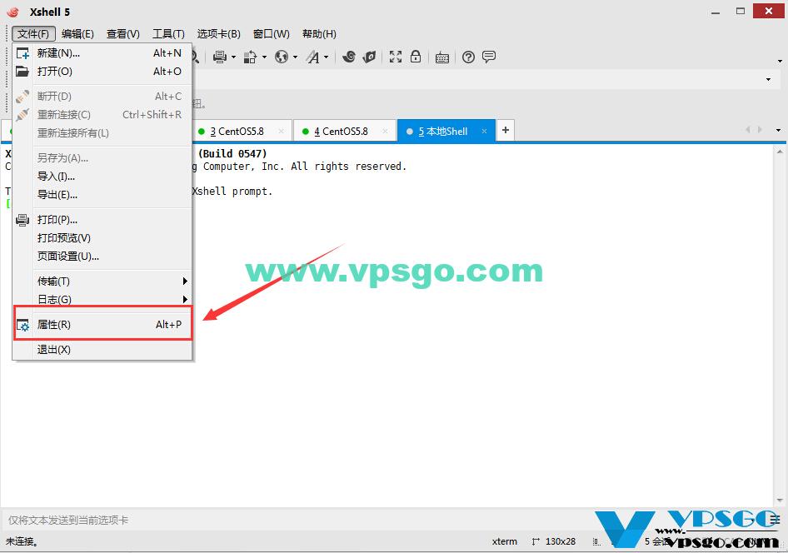The height and width of the screenshot is (553, 788).
Task: Launch Xftp folder icon in toolbar
Action: click(x=369, y=57)
